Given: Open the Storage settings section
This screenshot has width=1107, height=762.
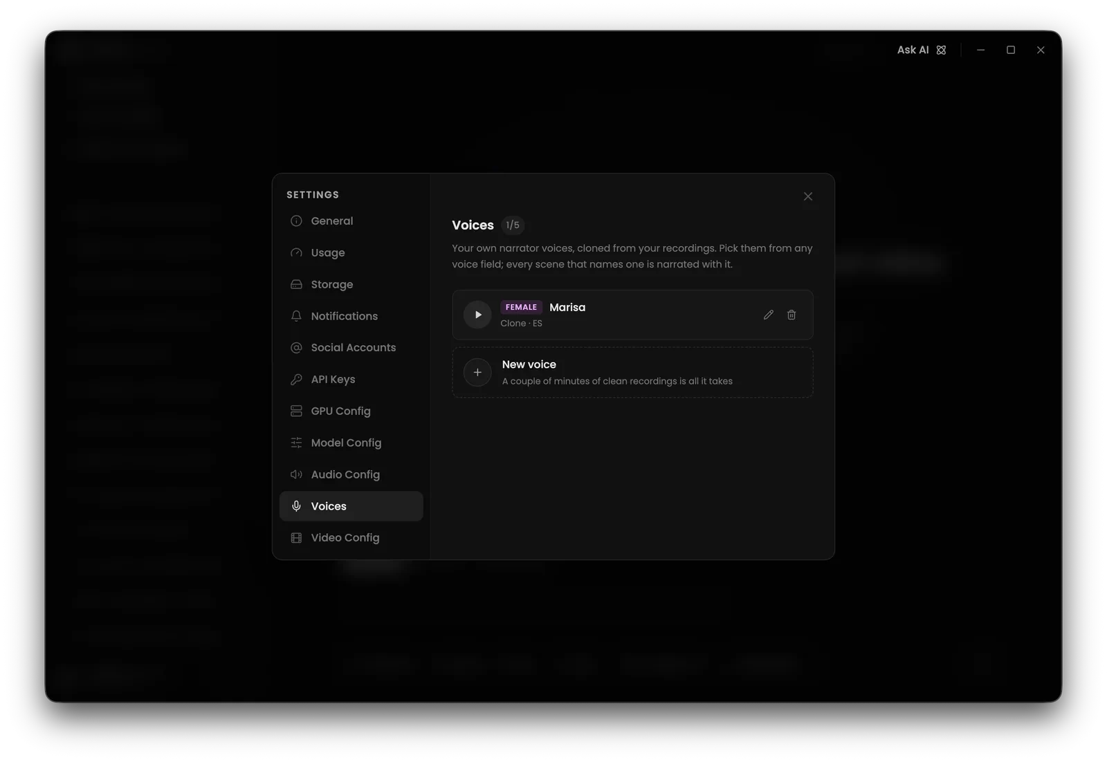Looking at the screenshot, I should (351, 284).
